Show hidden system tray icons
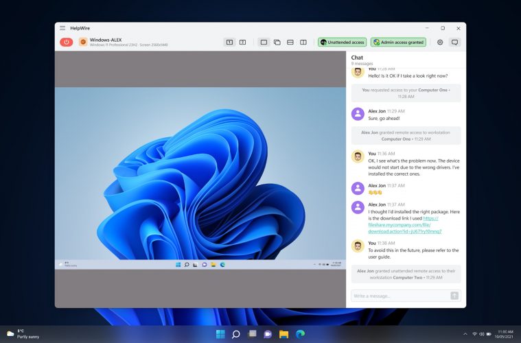This screenshot has height=343, width=521. tap(465, 334)
